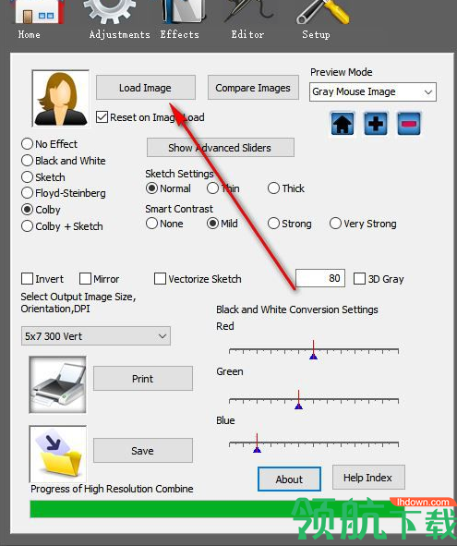The width and height of the screenshot is (457, 546).
Task: Click the printer icon
Action: point(58,384)
